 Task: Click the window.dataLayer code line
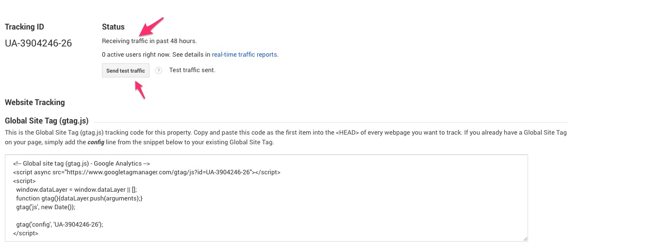click(76, 190)
